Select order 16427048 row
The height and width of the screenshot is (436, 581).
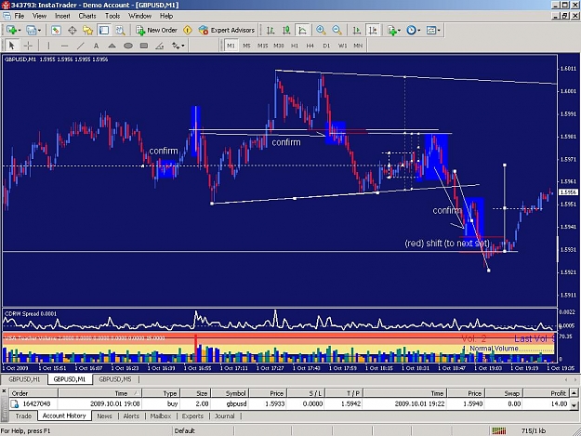[x=289, y=403]
